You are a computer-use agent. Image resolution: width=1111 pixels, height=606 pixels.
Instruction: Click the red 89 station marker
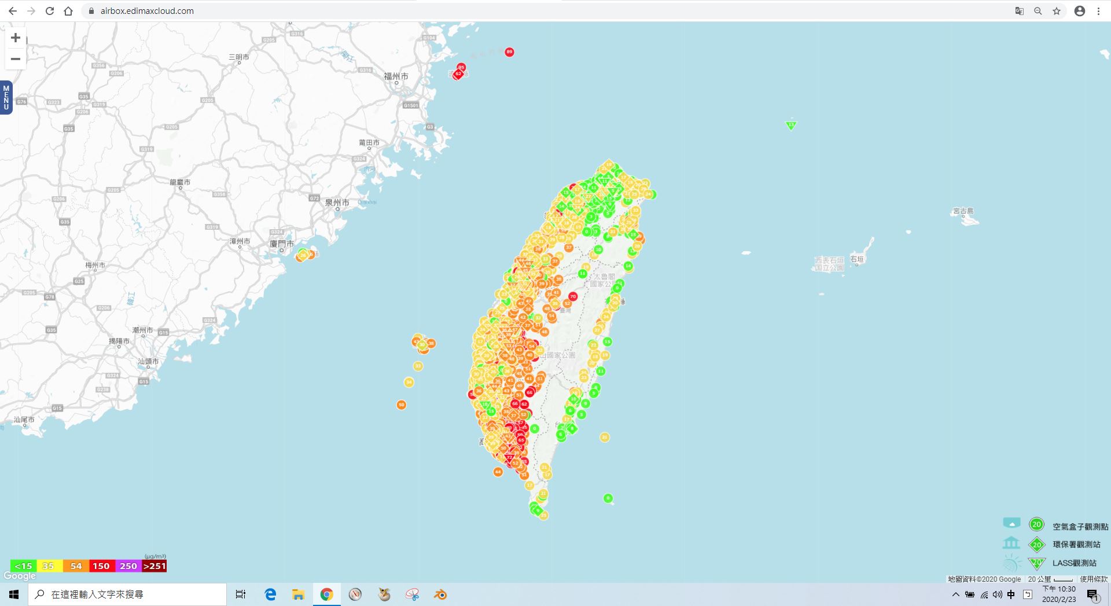509,52
